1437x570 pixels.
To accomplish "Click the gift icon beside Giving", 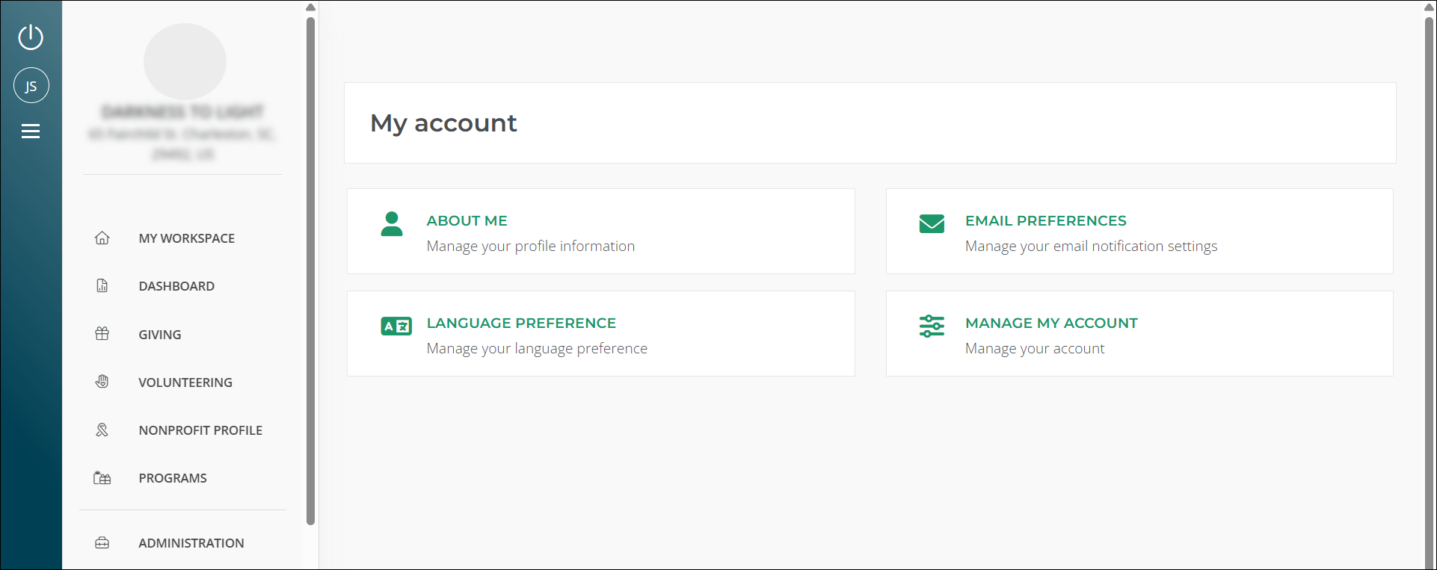I will tap(102, 334).
